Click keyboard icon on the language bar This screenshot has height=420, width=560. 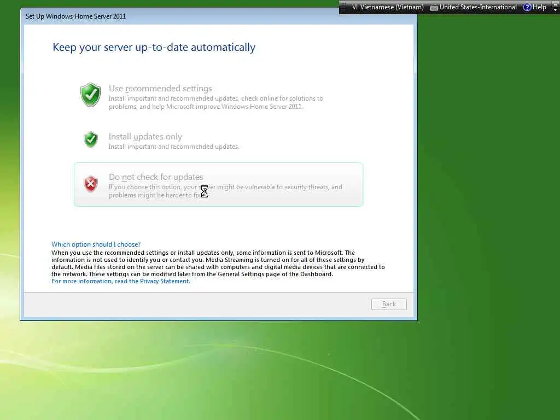point(434,8)
